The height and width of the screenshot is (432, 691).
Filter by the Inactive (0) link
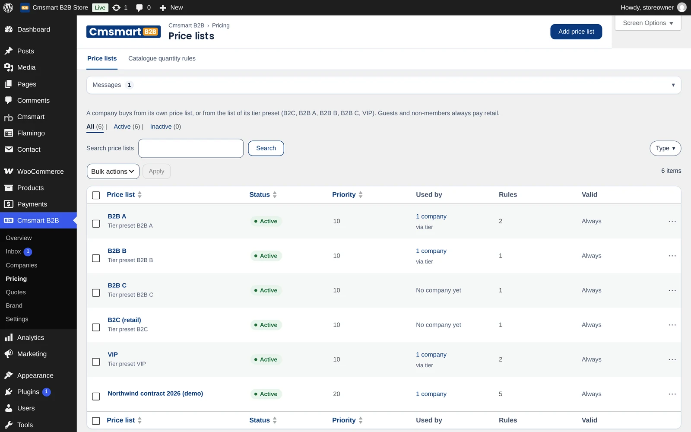click(165, 127)
